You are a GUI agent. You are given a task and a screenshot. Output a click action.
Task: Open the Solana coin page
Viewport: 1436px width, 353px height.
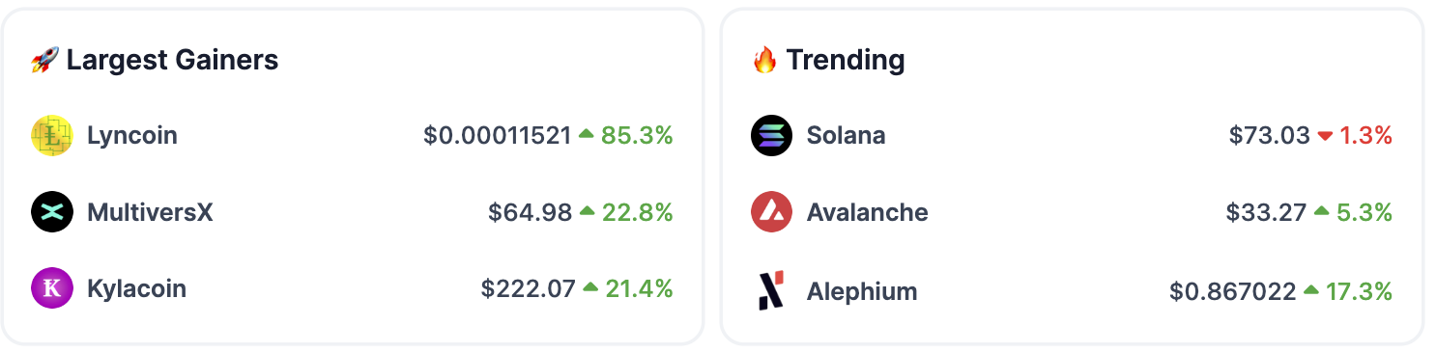pos(846,135)
